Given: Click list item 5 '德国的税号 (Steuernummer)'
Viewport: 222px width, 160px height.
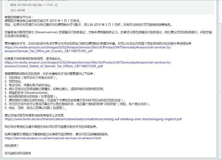Looking at the screenshot, I should point(27,93).
